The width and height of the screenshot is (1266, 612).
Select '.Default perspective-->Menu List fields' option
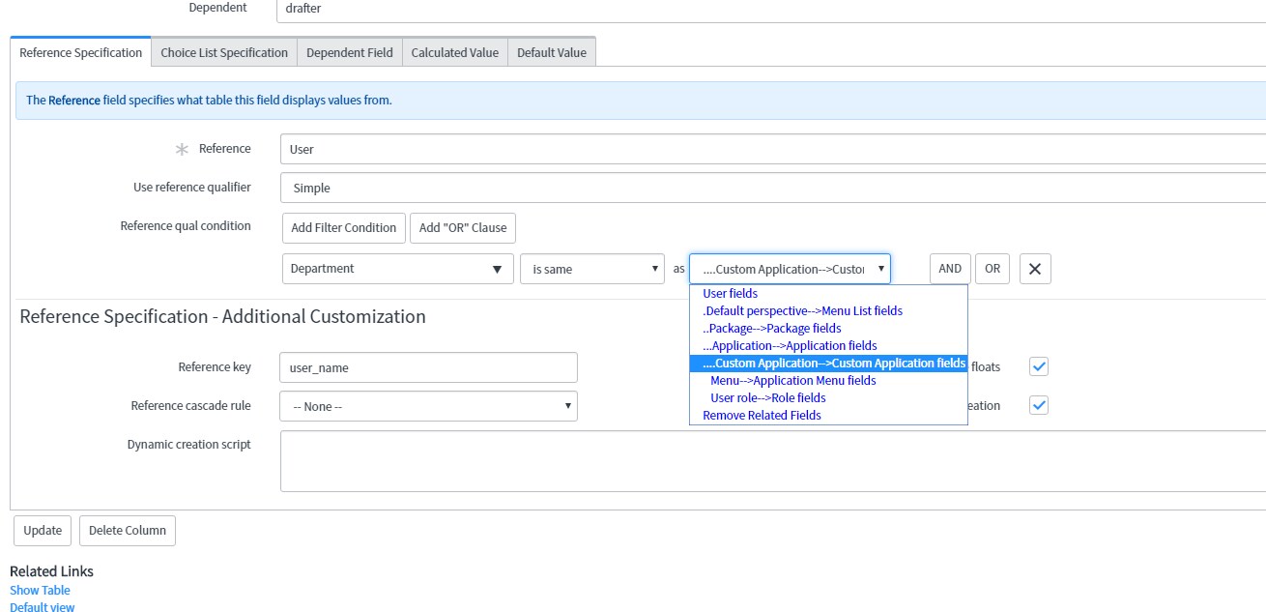[828, 310]
